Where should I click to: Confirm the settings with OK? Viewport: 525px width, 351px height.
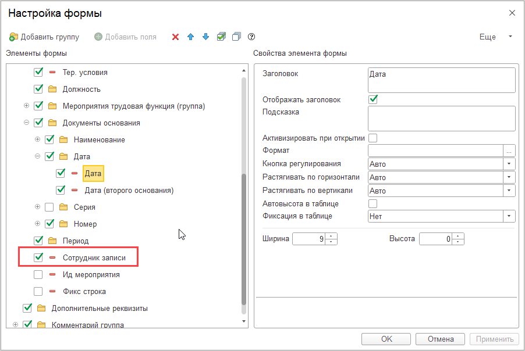[386, 339]
